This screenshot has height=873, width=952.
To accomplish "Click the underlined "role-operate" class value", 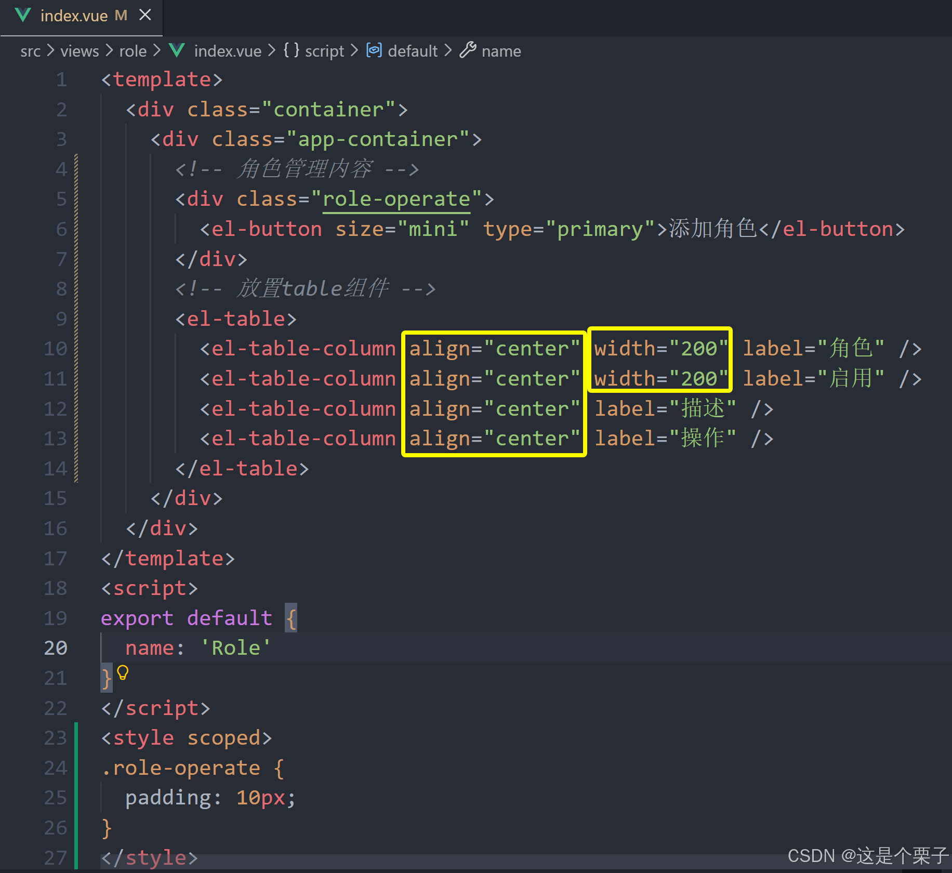I will [396, 200].
